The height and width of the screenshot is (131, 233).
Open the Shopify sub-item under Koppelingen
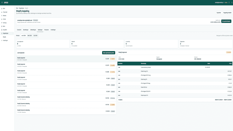point(5,37)
